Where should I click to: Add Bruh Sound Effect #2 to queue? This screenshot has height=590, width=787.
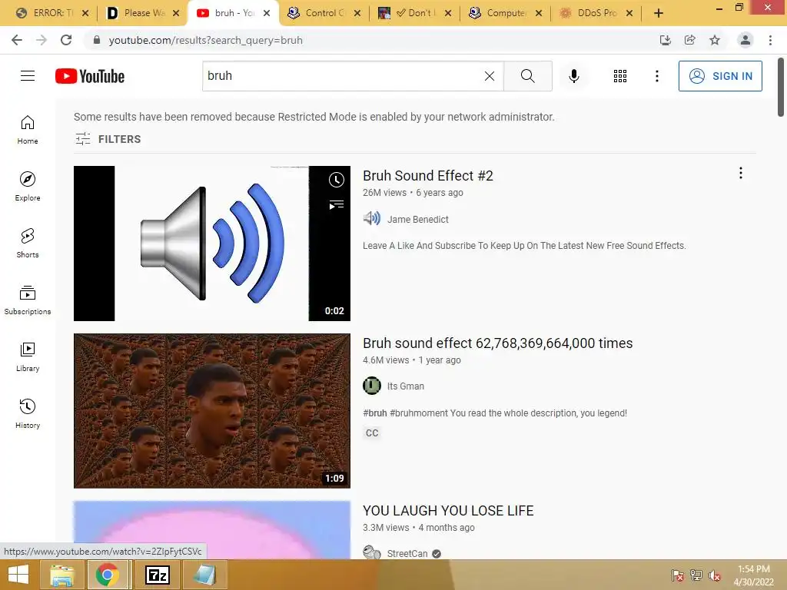coord(337,204)
